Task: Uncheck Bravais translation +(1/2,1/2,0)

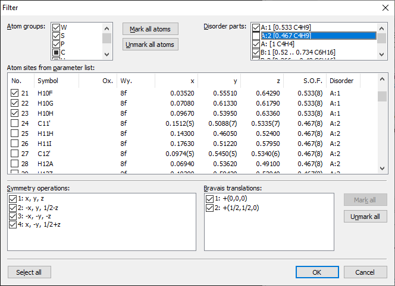Action: point(209,208)
